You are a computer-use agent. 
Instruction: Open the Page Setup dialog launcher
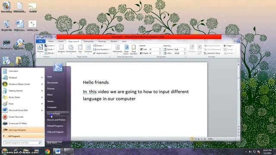(x=110, y=57)
